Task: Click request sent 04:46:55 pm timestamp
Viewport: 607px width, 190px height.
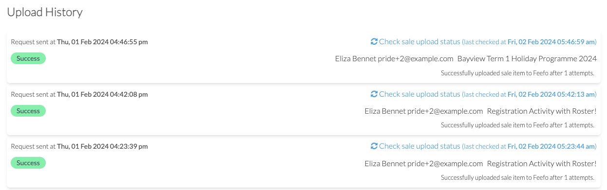Action: (x=102, y=42)
